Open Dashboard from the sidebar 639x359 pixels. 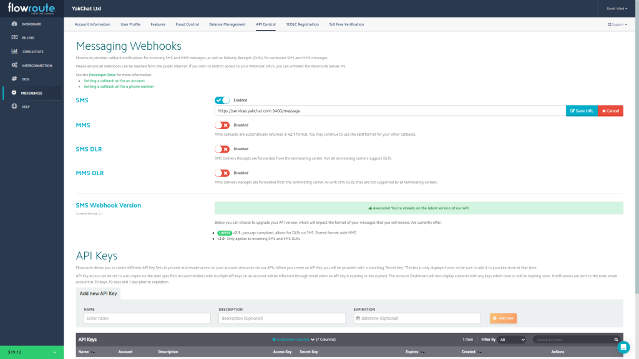click(x=31, y=24)
